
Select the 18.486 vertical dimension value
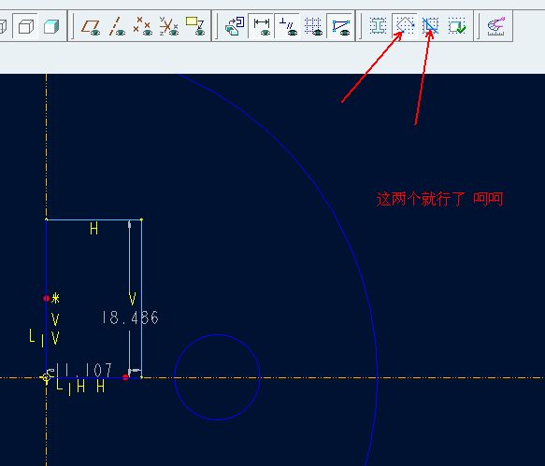tap(130, 318)
